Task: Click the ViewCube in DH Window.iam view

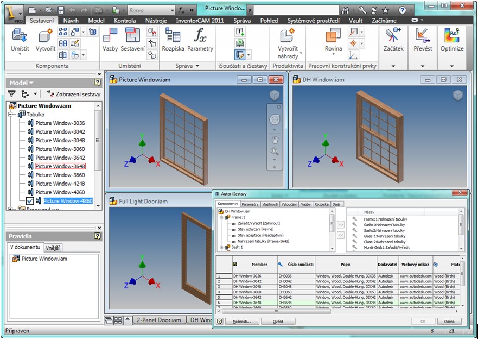Action: 457,95
